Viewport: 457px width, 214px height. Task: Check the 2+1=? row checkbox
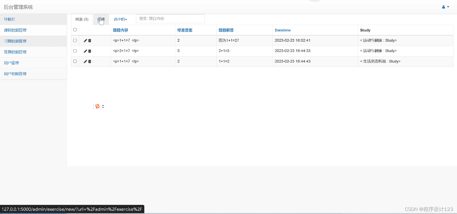[75, 51]
